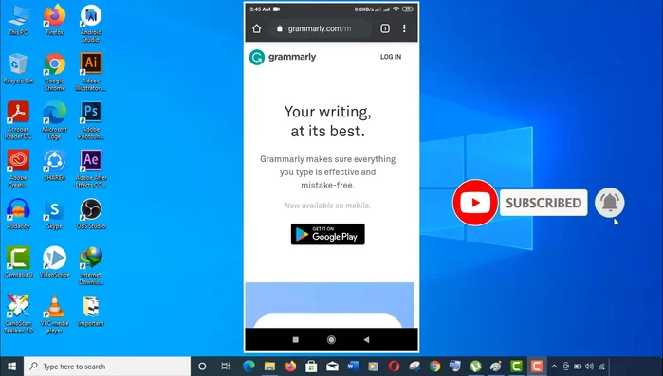Launch Microsoft Edge from desktop
Image resolution: width=663 pixels, height=376 pixels.
(55, 120)
